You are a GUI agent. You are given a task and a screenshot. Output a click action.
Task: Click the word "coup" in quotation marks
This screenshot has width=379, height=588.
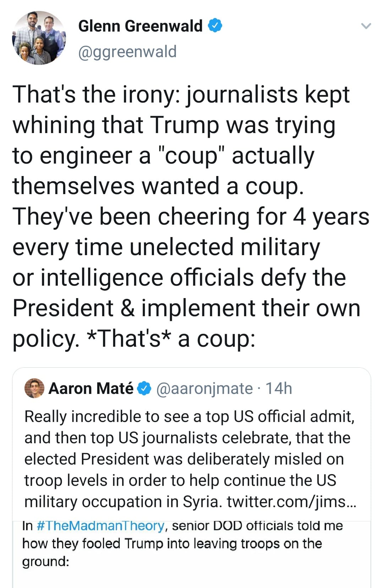[x=192, y=156]
